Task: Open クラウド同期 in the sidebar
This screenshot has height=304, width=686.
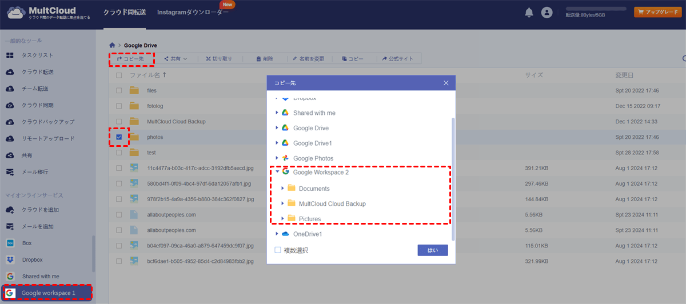Action: (38, 105)
